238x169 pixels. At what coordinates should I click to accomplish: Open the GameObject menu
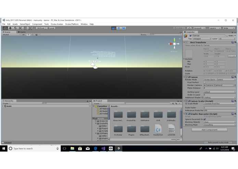pyautogui.click(x=25, y=24)
